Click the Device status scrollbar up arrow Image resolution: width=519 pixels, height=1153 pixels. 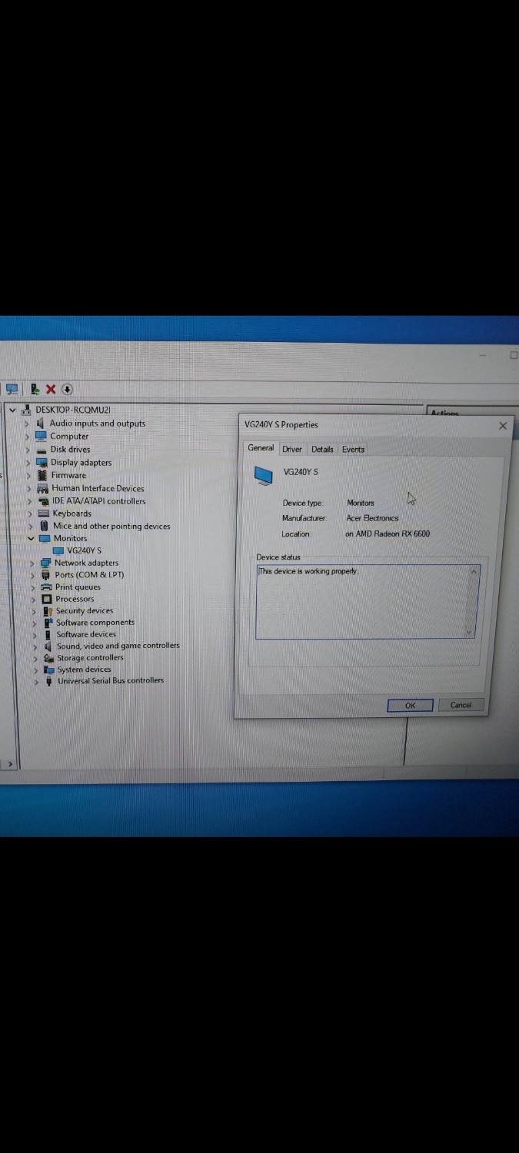click(473, 572)
